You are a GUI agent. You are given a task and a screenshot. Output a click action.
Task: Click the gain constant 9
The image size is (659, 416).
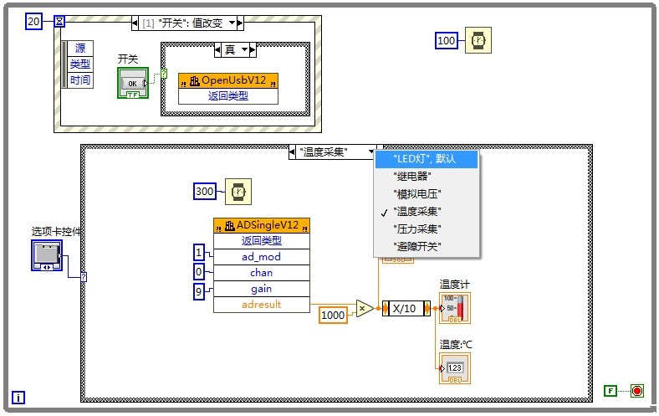tap(199, 291)
